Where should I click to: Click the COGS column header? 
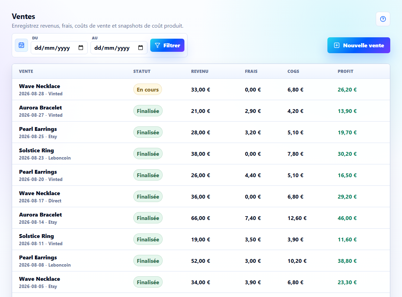(293, 71)
